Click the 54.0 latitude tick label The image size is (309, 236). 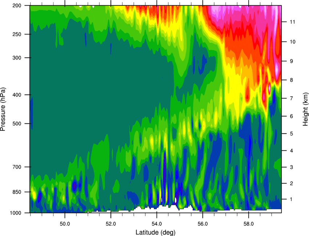click(x=157, y=224)
